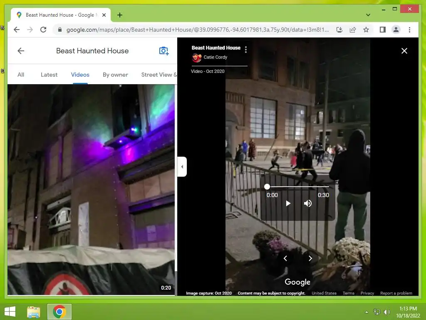The image size is (426, 320).
Task: Open a new browser tab
Action: 119,15
